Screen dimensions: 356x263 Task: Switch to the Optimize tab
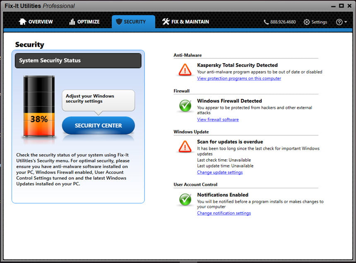point(84,22)
